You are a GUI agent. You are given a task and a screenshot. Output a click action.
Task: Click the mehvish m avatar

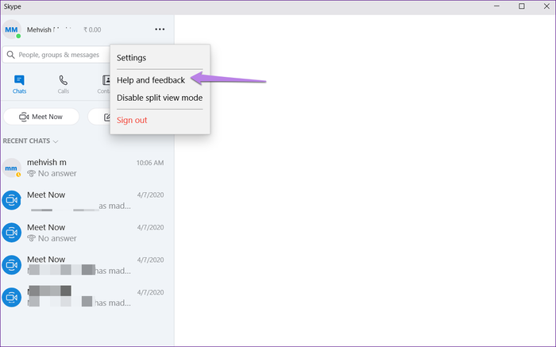pyautogui.click(x=11, y=168)
